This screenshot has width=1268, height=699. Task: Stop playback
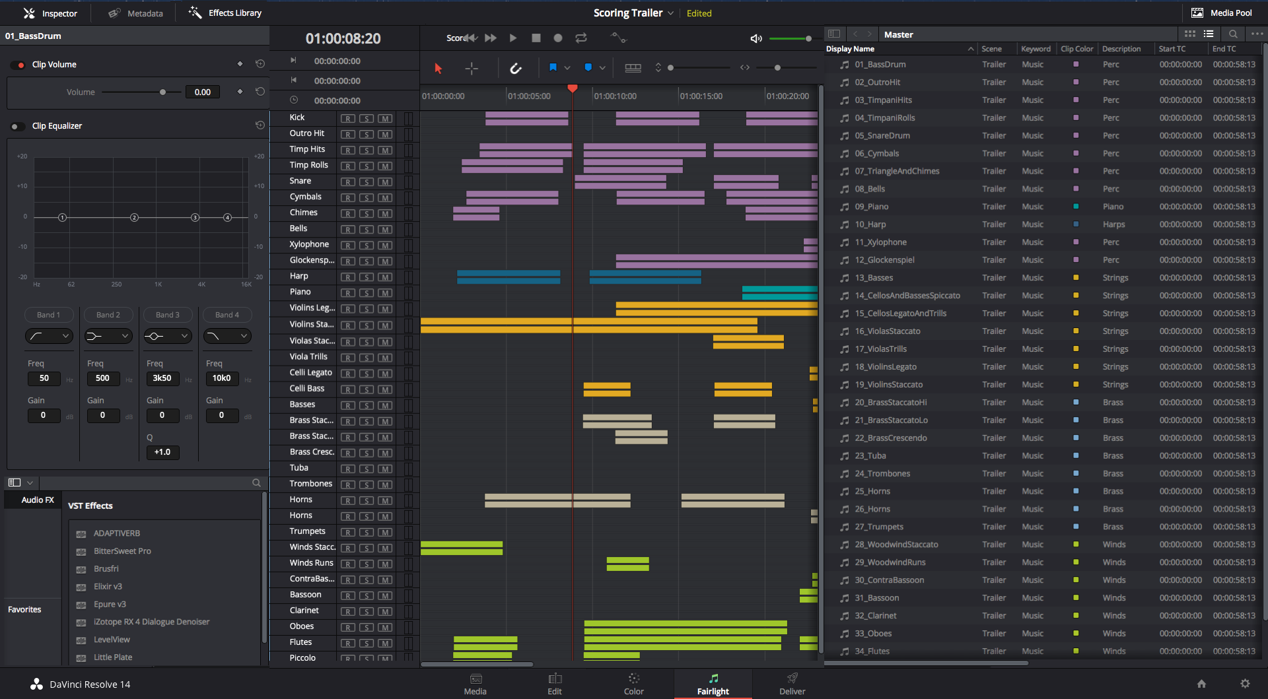click(x=536, y=38)
